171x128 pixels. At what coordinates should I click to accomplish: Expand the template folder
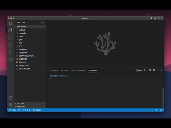[30, 49]
